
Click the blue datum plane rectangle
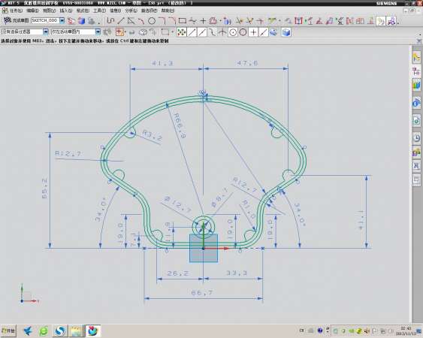204,248
